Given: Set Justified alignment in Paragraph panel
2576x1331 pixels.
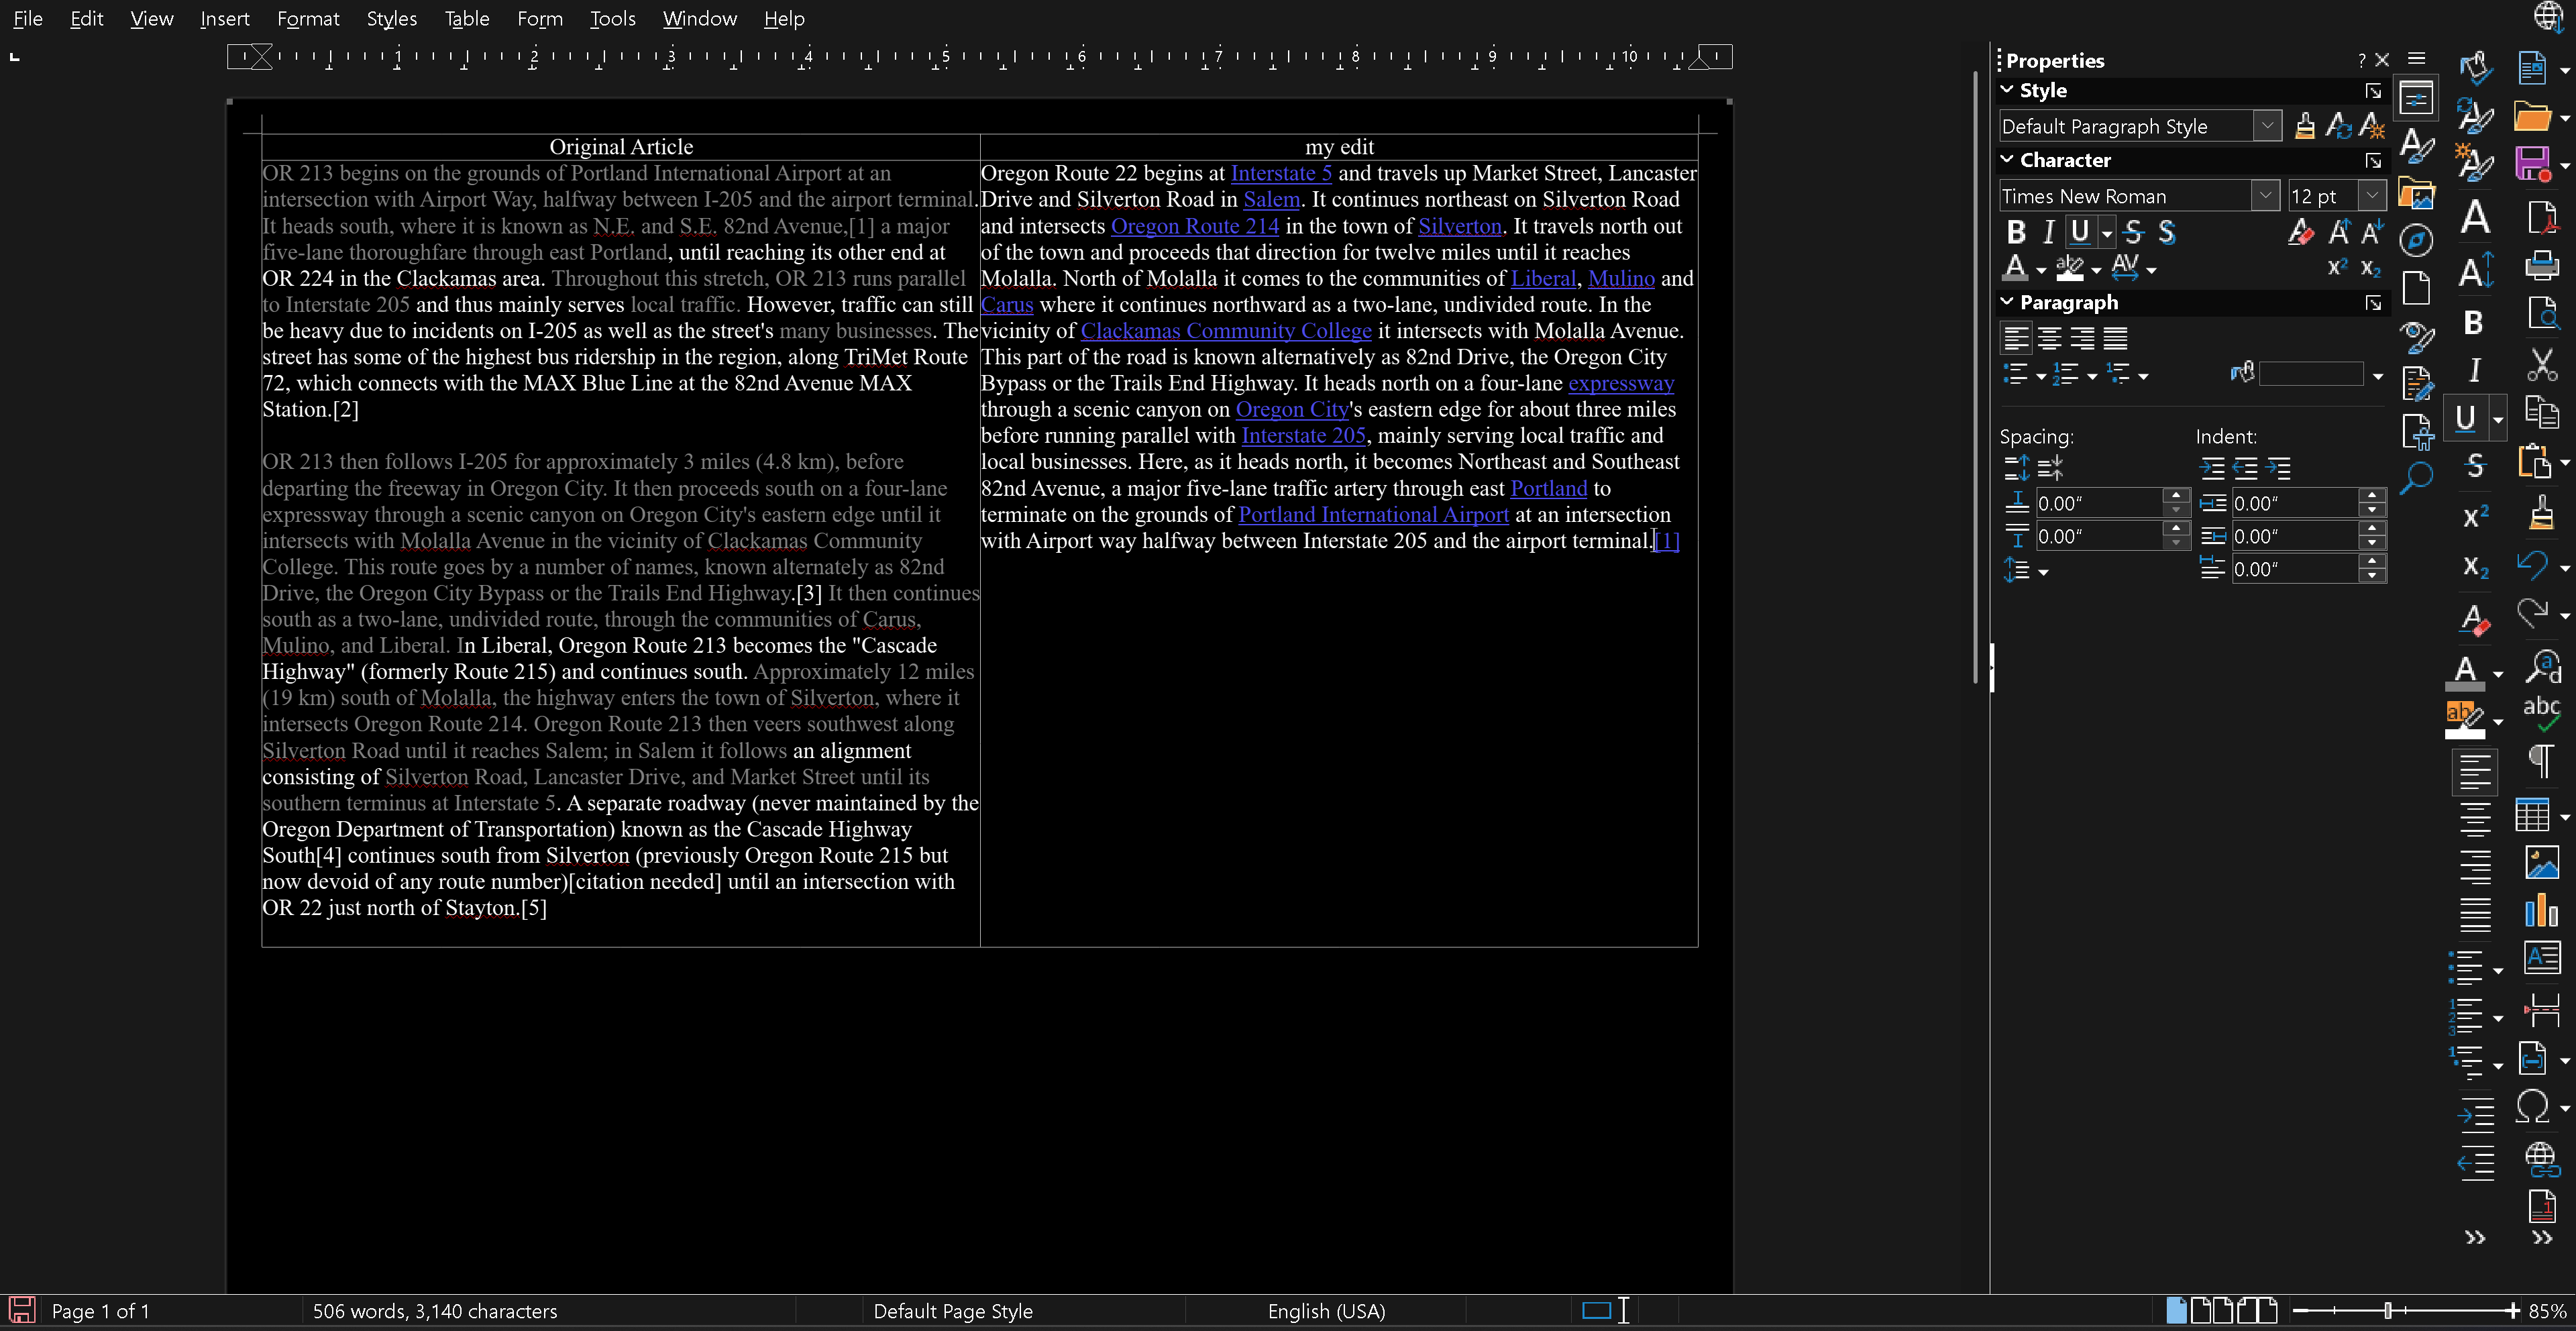Looking at the screenshot, I should 2115,338.
